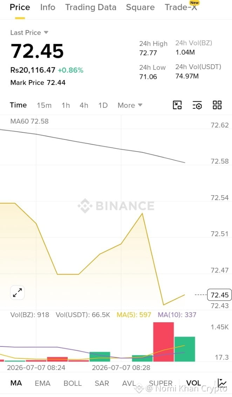Switch to the Info tab
Screen dimensions: 232x397
pyautogui.click(x=48, y=7)
